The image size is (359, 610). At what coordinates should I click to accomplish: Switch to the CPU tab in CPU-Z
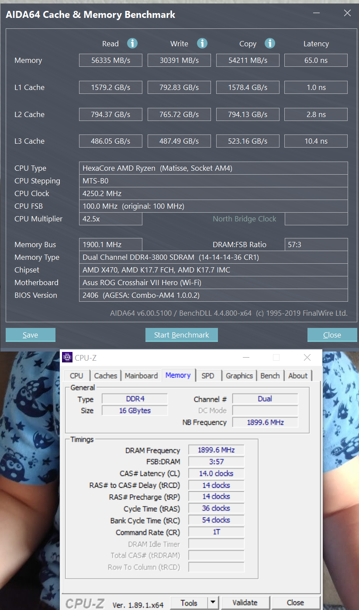[76, 376]
